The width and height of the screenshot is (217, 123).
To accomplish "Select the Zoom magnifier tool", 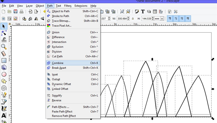I will click(4, 47).
